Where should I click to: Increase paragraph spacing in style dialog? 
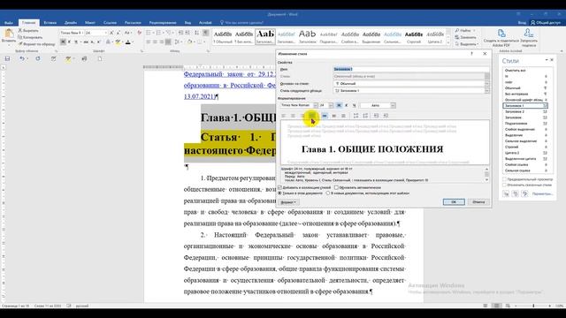[x=356, y=116]
